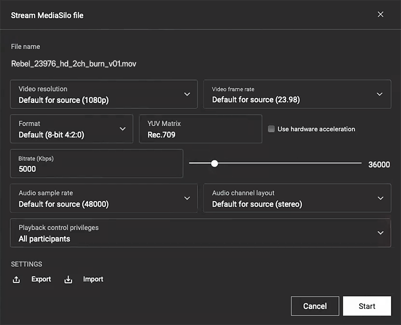Image resolution: width=401 pixels, height=325 pixels.
Task: Close the Stream MediaSilo file dialog
Action: (x=380, y=15)
